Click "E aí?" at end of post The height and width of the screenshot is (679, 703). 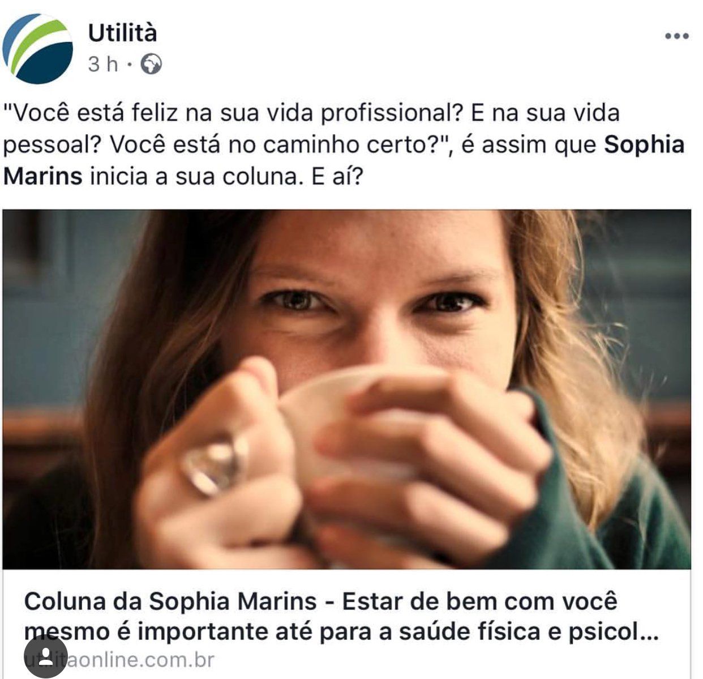click(x=337, y=176)
